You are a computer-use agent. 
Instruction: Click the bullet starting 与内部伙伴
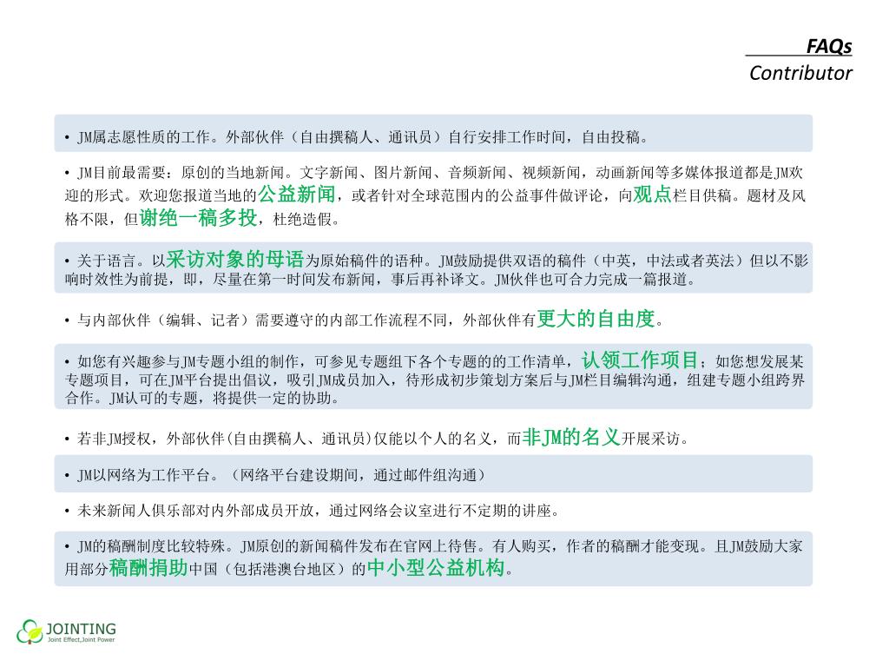coord(364,320)
